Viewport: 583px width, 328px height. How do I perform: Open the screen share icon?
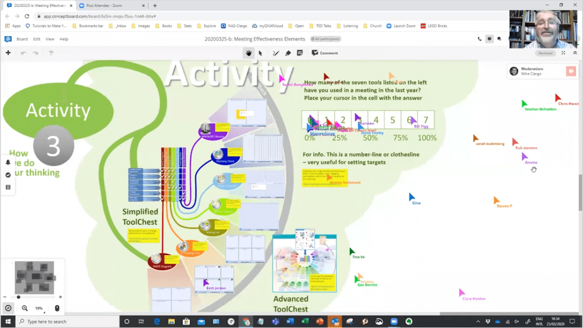pyautogui.click(x=490, y=39)
